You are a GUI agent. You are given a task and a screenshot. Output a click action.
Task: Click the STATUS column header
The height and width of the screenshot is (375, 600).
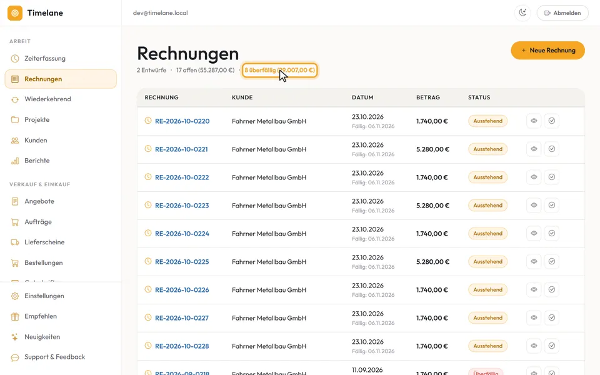coord(479,97)
